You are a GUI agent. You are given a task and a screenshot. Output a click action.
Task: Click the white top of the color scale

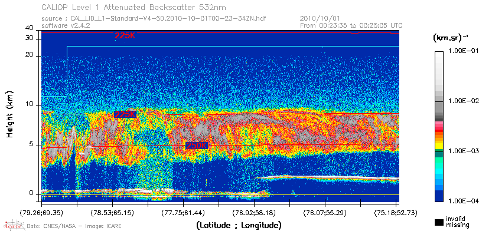coord(439,55)
